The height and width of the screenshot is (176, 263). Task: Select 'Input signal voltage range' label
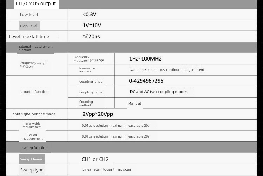(x=33, y=114)
